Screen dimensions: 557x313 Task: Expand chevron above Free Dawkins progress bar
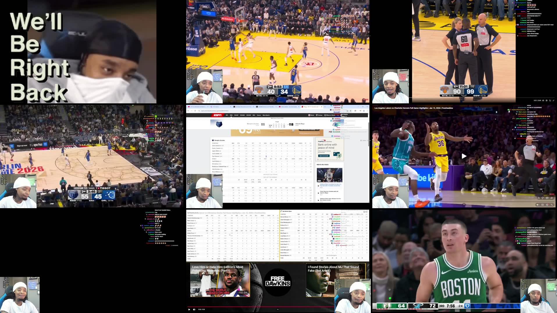(277, 309)
